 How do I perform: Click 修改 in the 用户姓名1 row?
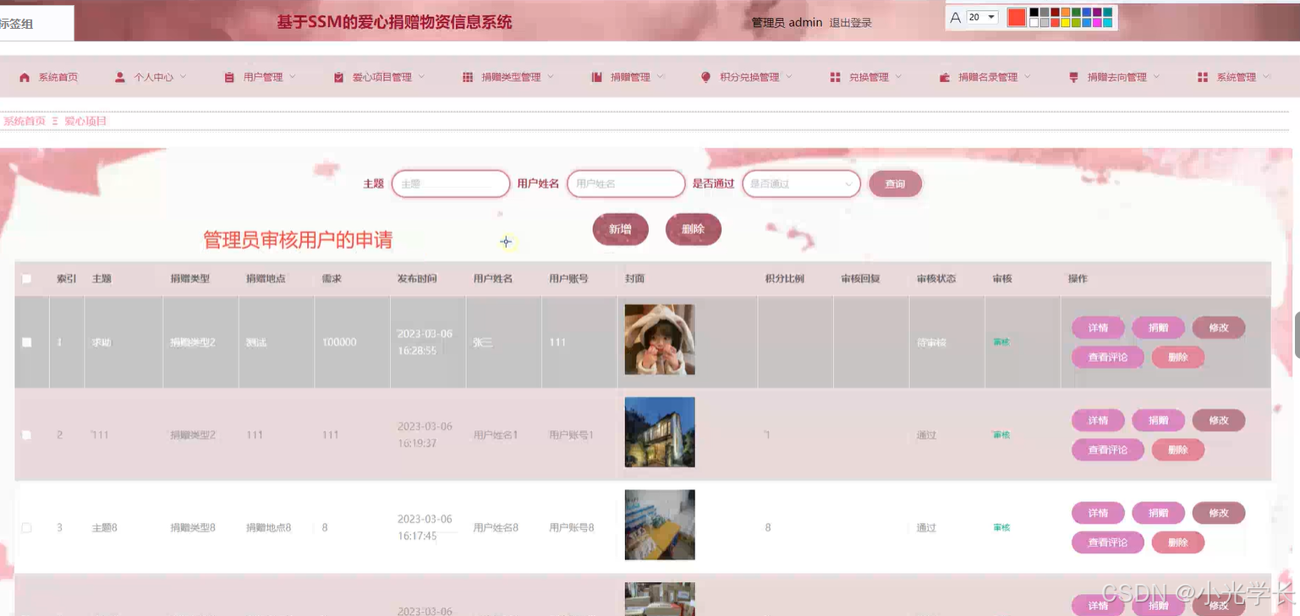pyautogui.click(x=1218, y=420)
